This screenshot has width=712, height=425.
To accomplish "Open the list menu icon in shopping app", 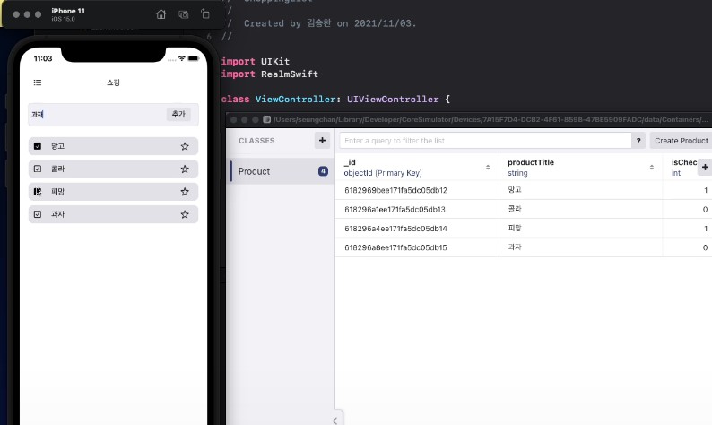I will coord(38,82).
